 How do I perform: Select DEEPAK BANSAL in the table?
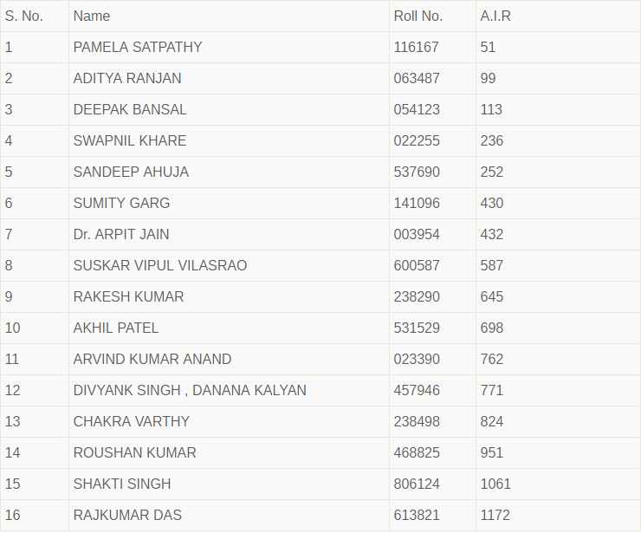point(130,109)
